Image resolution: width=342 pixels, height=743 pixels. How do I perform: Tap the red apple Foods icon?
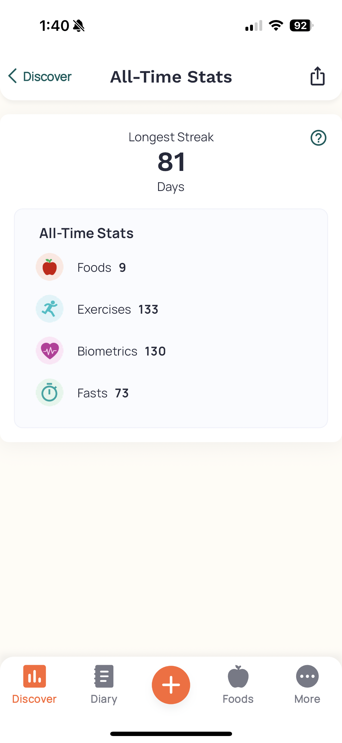pyautogui.click(x=50, y=267)
